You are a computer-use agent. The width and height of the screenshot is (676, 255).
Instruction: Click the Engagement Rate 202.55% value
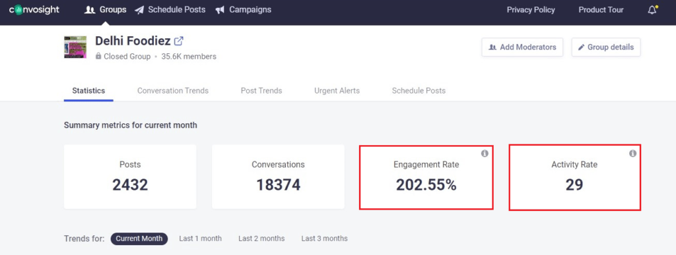426,185
